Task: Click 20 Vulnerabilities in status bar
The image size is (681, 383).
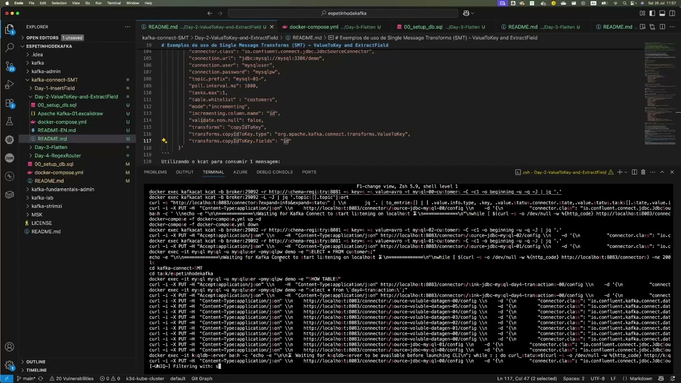Action: (x=71, y=379)
